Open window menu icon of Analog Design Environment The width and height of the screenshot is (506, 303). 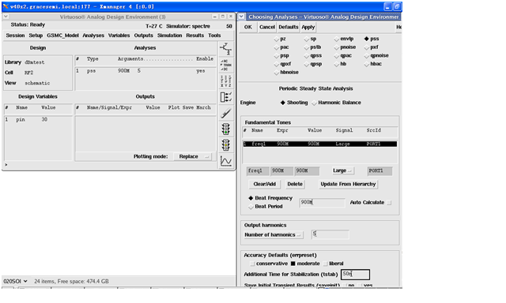point(6,17)
